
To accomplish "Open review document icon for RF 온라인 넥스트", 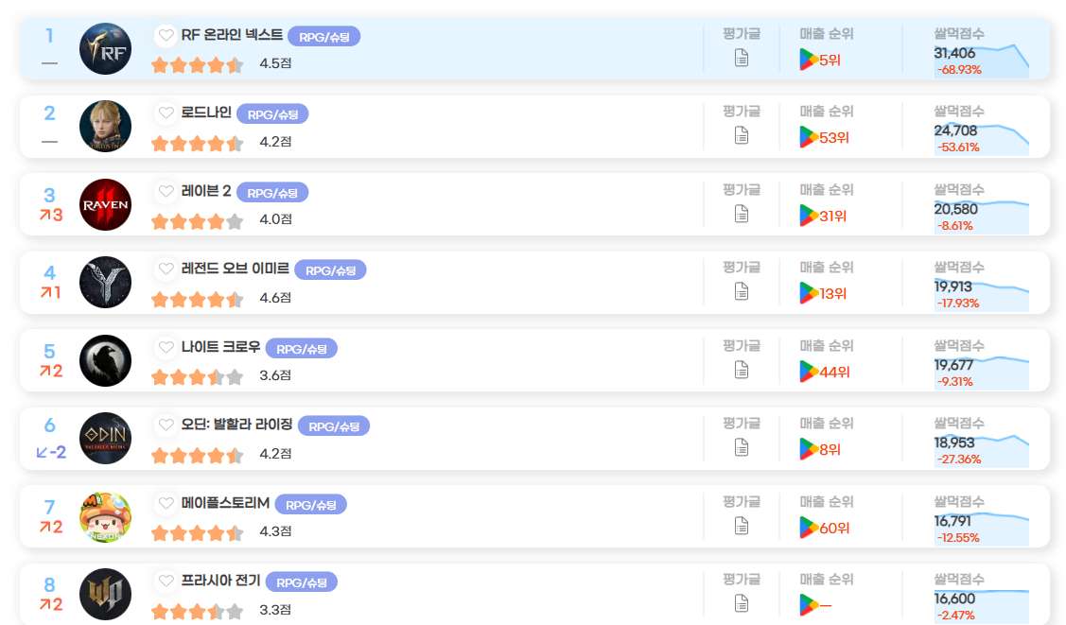I will (742, 58).
